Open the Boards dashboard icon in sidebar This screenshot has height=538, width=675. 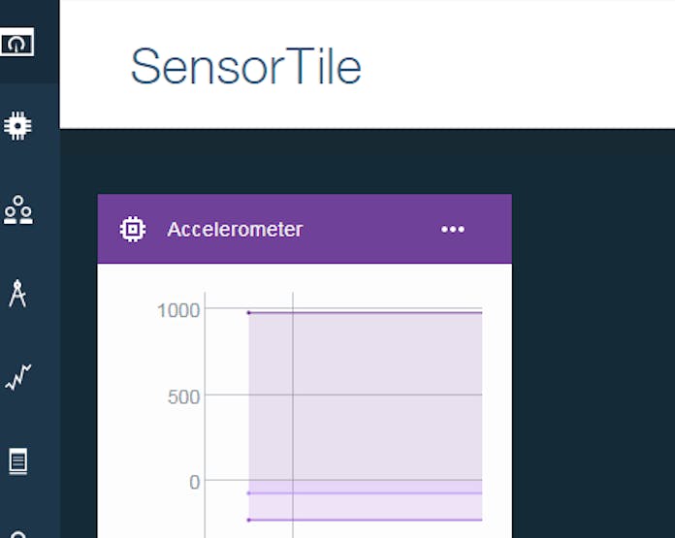(x=16, y=43)
